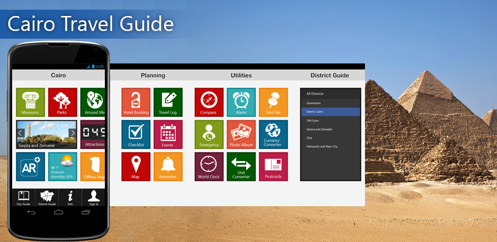Open the Gezira and Zamalek photo thumbnail

[x=47, y=135]
